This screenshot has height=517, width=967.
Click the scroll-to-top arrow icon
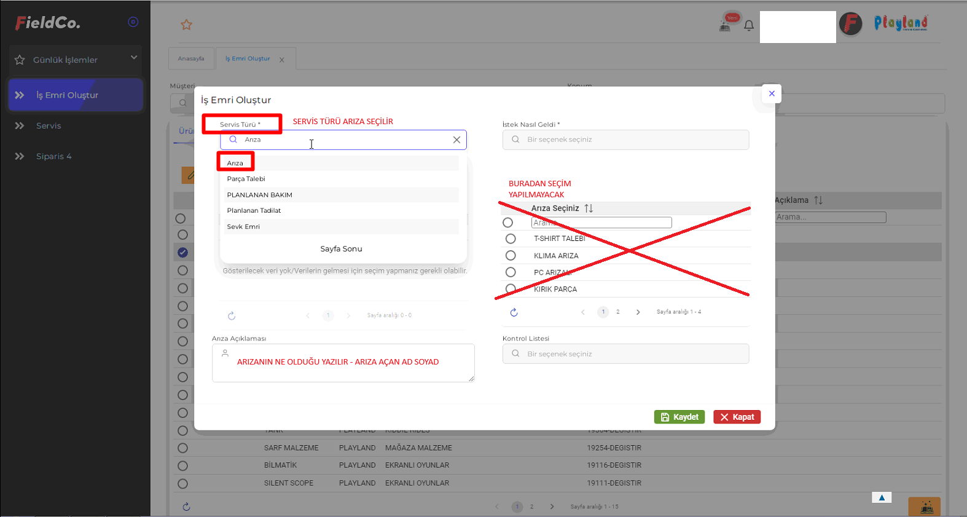(x=881, y=497)
